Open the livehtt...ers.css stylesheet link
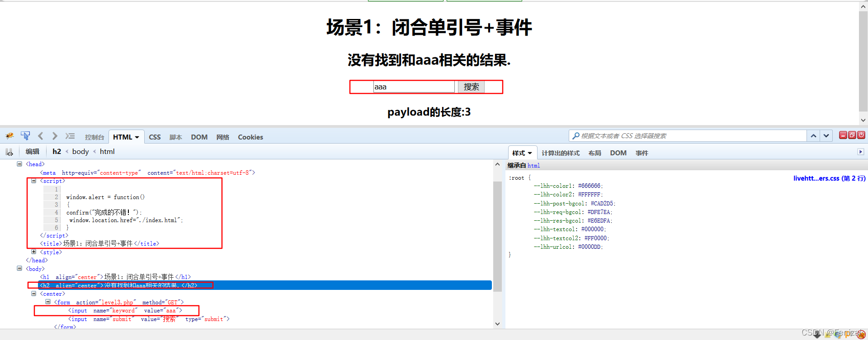The width and height of the screenshot is (868, 340). click(x=829, y=178)
